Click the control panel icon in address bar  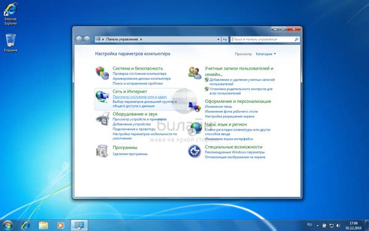pos(98,39)
